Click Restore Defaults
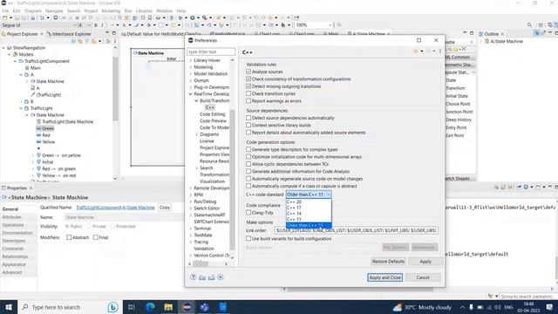The width and height of the screenshot is (558, 314). tap(388, 262)
